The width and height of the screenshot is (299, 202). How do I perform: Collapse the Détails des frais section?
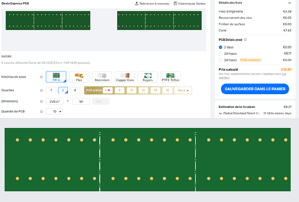[289, 3]
